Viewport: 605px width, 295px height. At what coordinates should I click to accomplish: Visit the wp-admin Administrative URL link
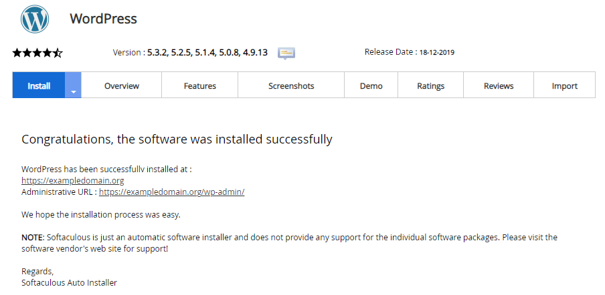172,192
